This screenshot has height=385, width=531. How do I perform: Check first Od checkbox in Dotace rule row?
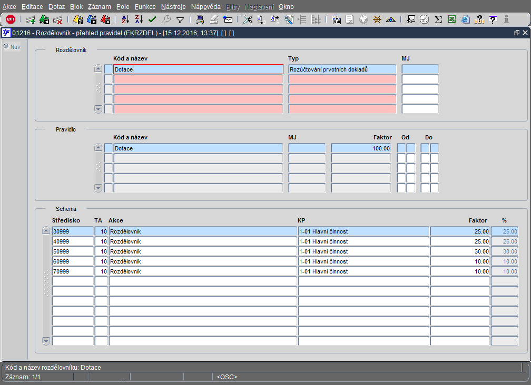point(401,148)
